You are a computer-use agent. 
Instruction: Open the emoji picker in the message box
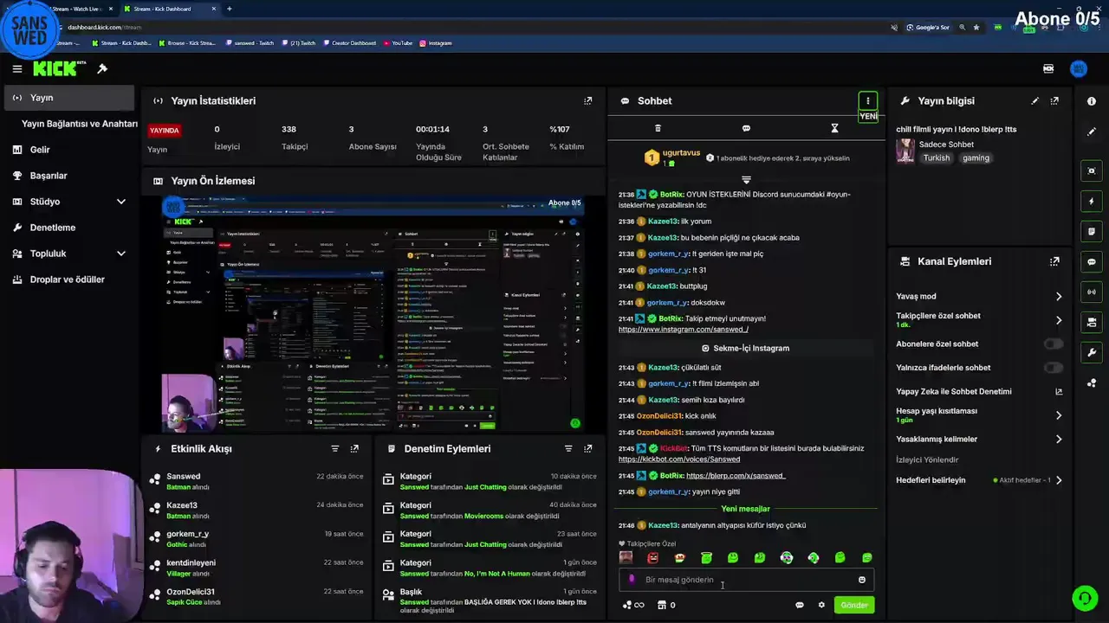861,580
